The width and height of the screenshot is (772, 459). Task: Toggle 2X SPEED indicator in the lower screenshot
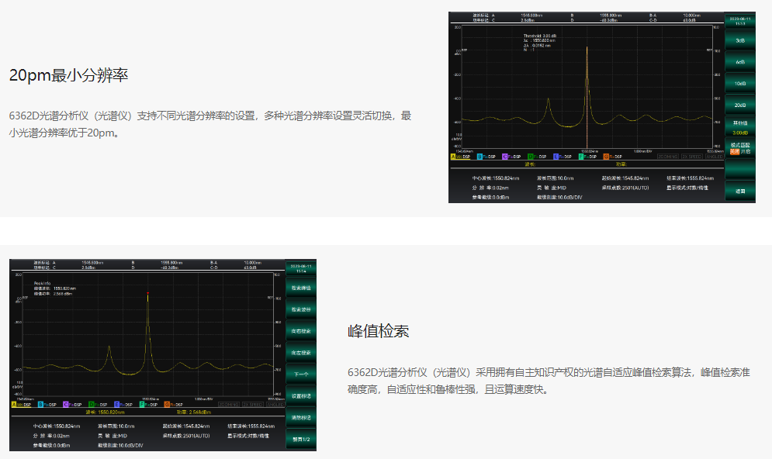pos(252,405)
